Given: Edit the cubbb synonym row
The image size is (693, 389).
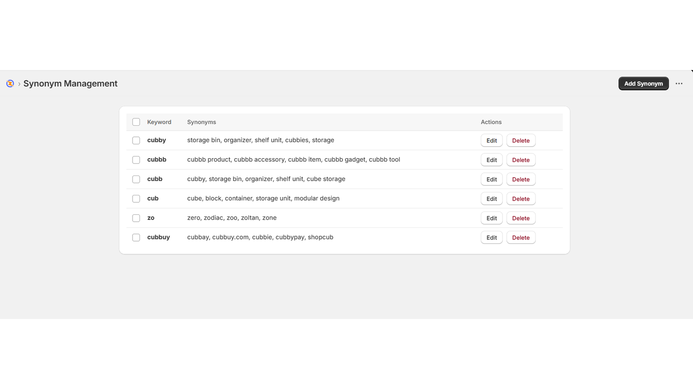Looking at the screenshot, I should pos(492,160).
